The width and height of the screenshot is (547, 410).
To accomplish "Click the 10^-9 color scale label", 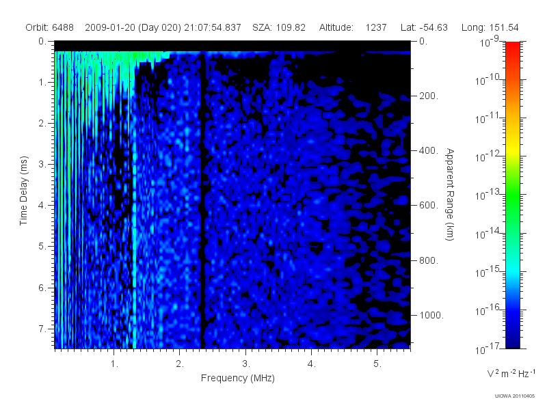I will pos(490,42).
